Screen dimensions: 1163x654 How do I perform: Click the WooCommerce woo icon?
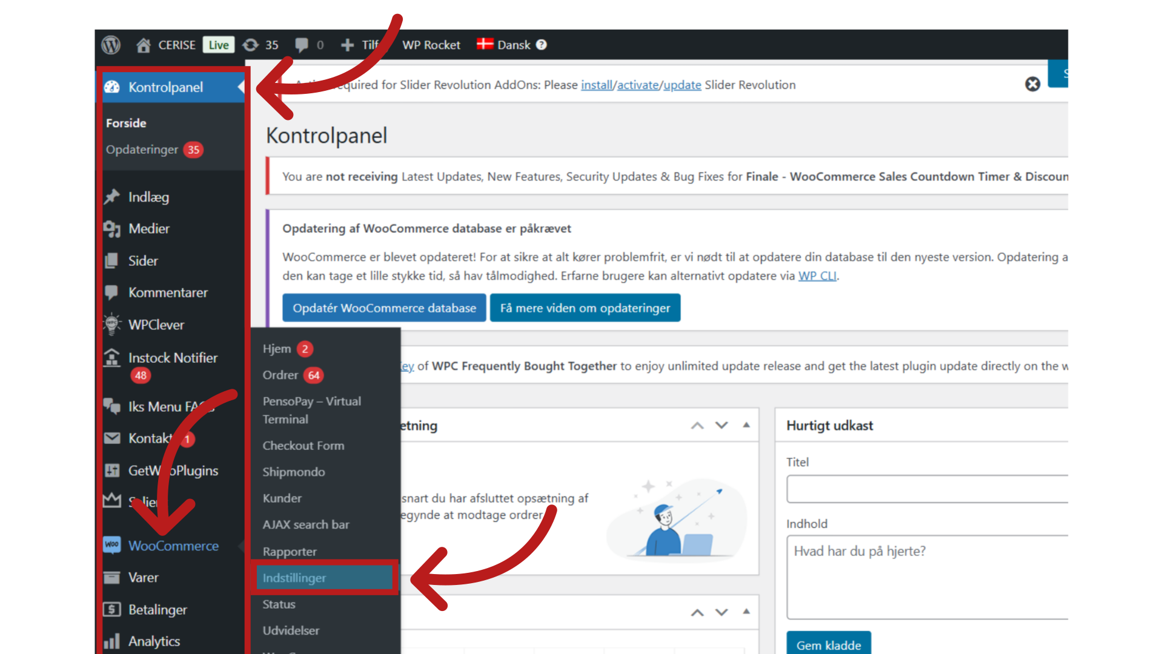click(112, 545)
